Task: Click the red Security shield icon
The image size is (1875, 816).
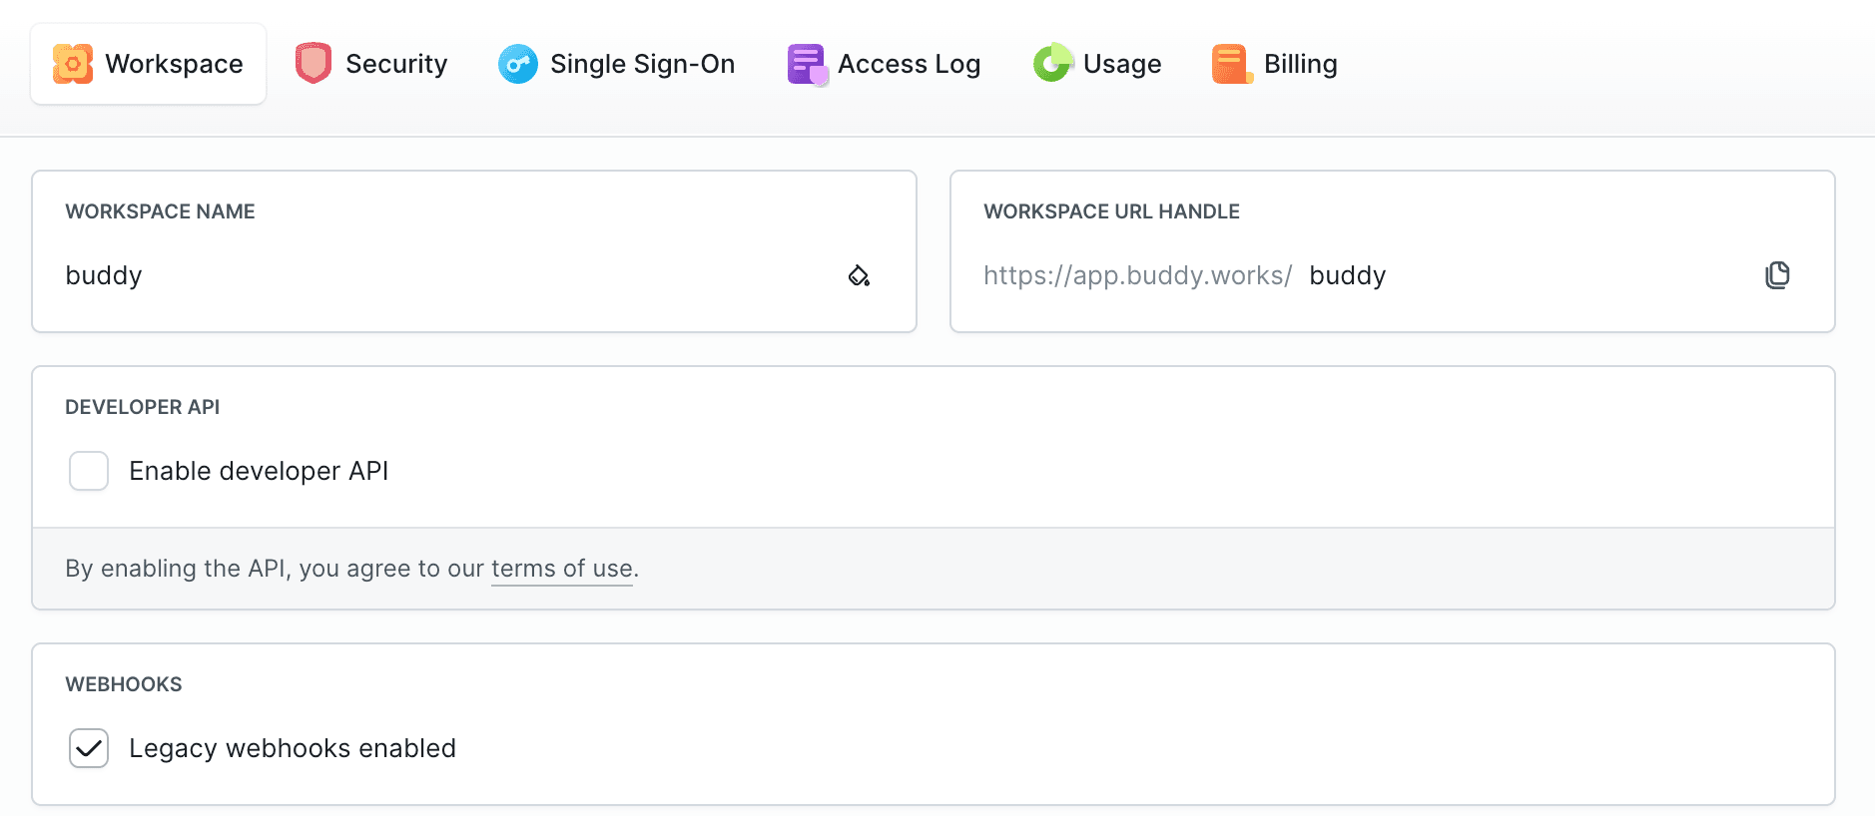Action: click(313, 64)
